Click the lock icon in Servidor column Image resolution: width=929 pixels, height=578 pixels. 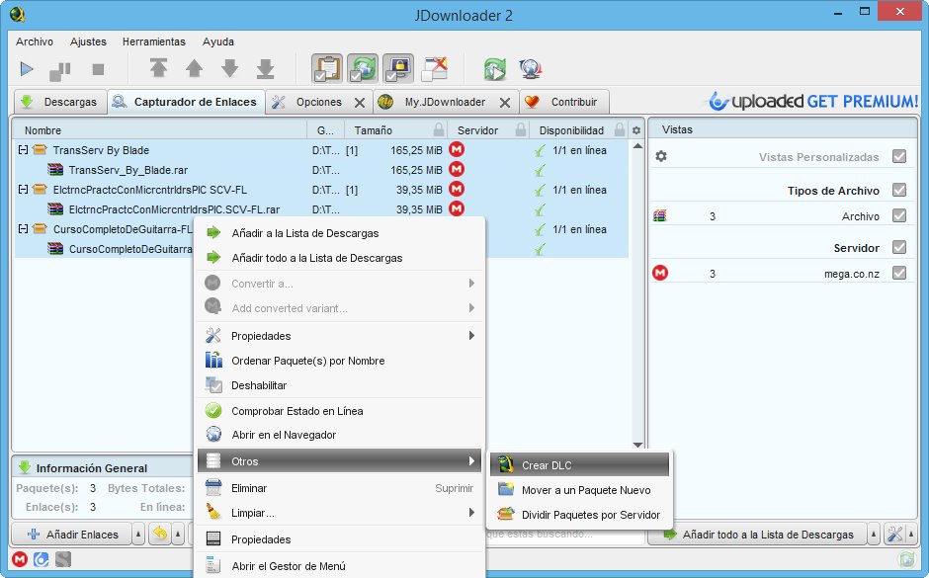point(521,129)
